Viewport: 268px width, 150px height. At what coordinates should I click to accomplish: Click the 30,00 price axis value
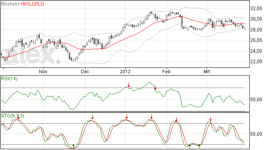[x=256, y=19]
